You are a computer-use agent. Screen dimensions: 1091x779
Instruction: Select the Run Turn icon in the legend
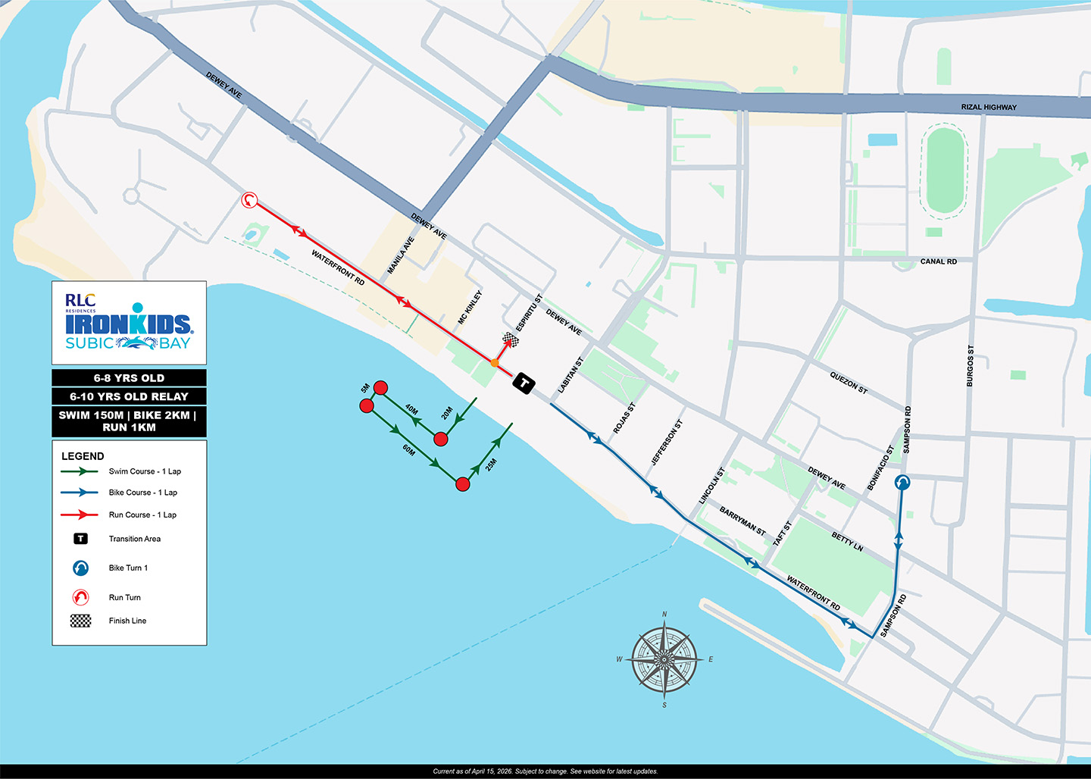pyautogui.click(x=80, y=597)
